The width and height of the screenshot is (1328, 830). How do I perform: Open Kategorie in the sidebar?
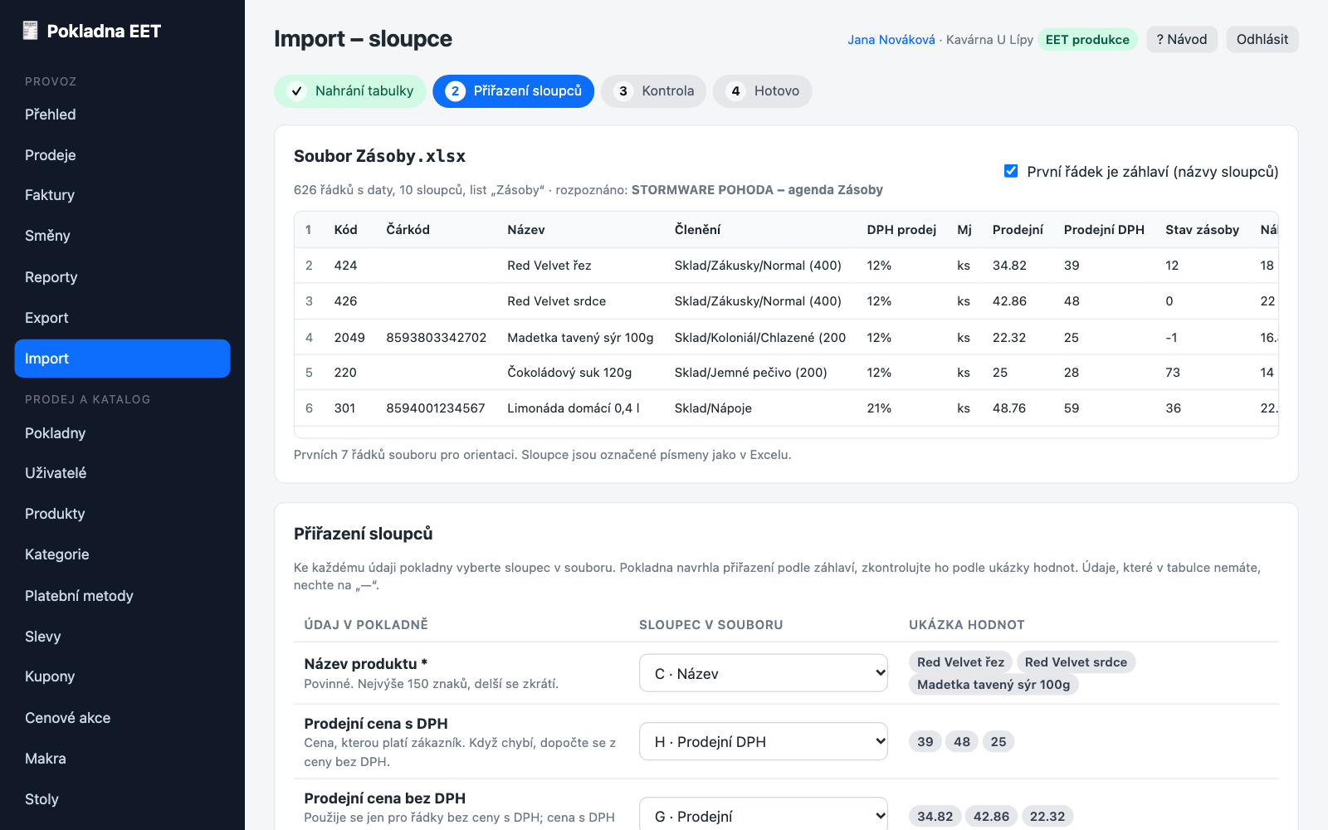(122, 554)
